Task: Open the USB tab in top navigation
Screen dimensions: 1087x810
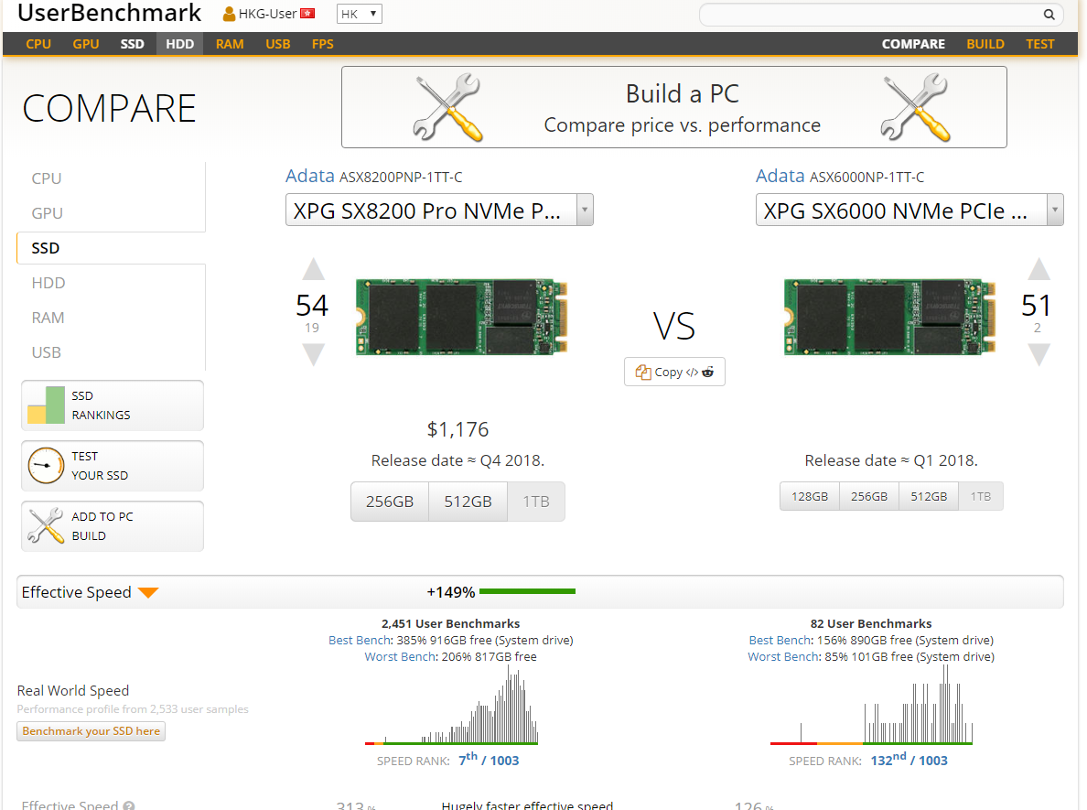Action: click(x=278, y=44)
